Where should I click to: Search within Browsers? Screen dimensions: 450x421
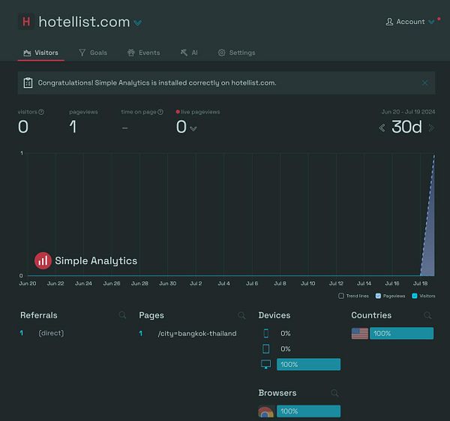[334, 392]
